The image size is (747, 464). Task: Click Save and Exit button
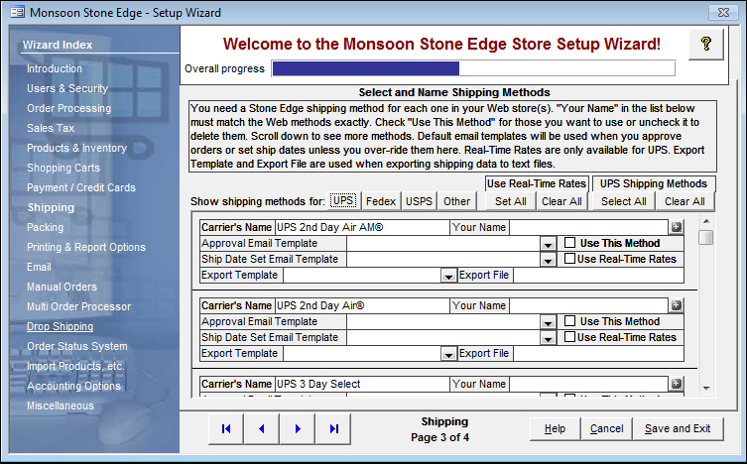click(x=678, y=428)
